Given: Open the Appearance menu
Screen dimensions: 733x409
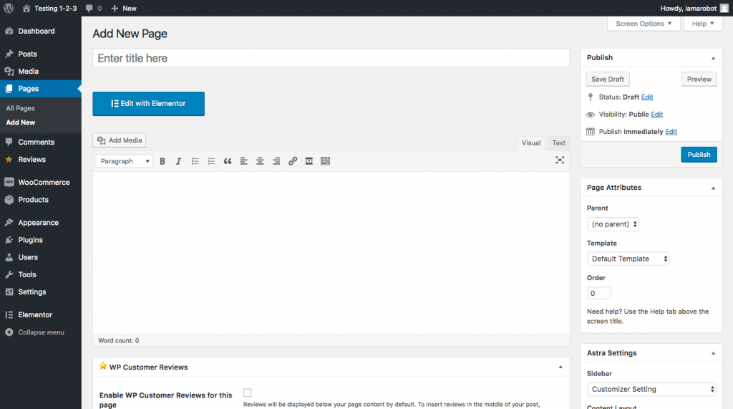Looking at the screenshot, I should point(41,222).
